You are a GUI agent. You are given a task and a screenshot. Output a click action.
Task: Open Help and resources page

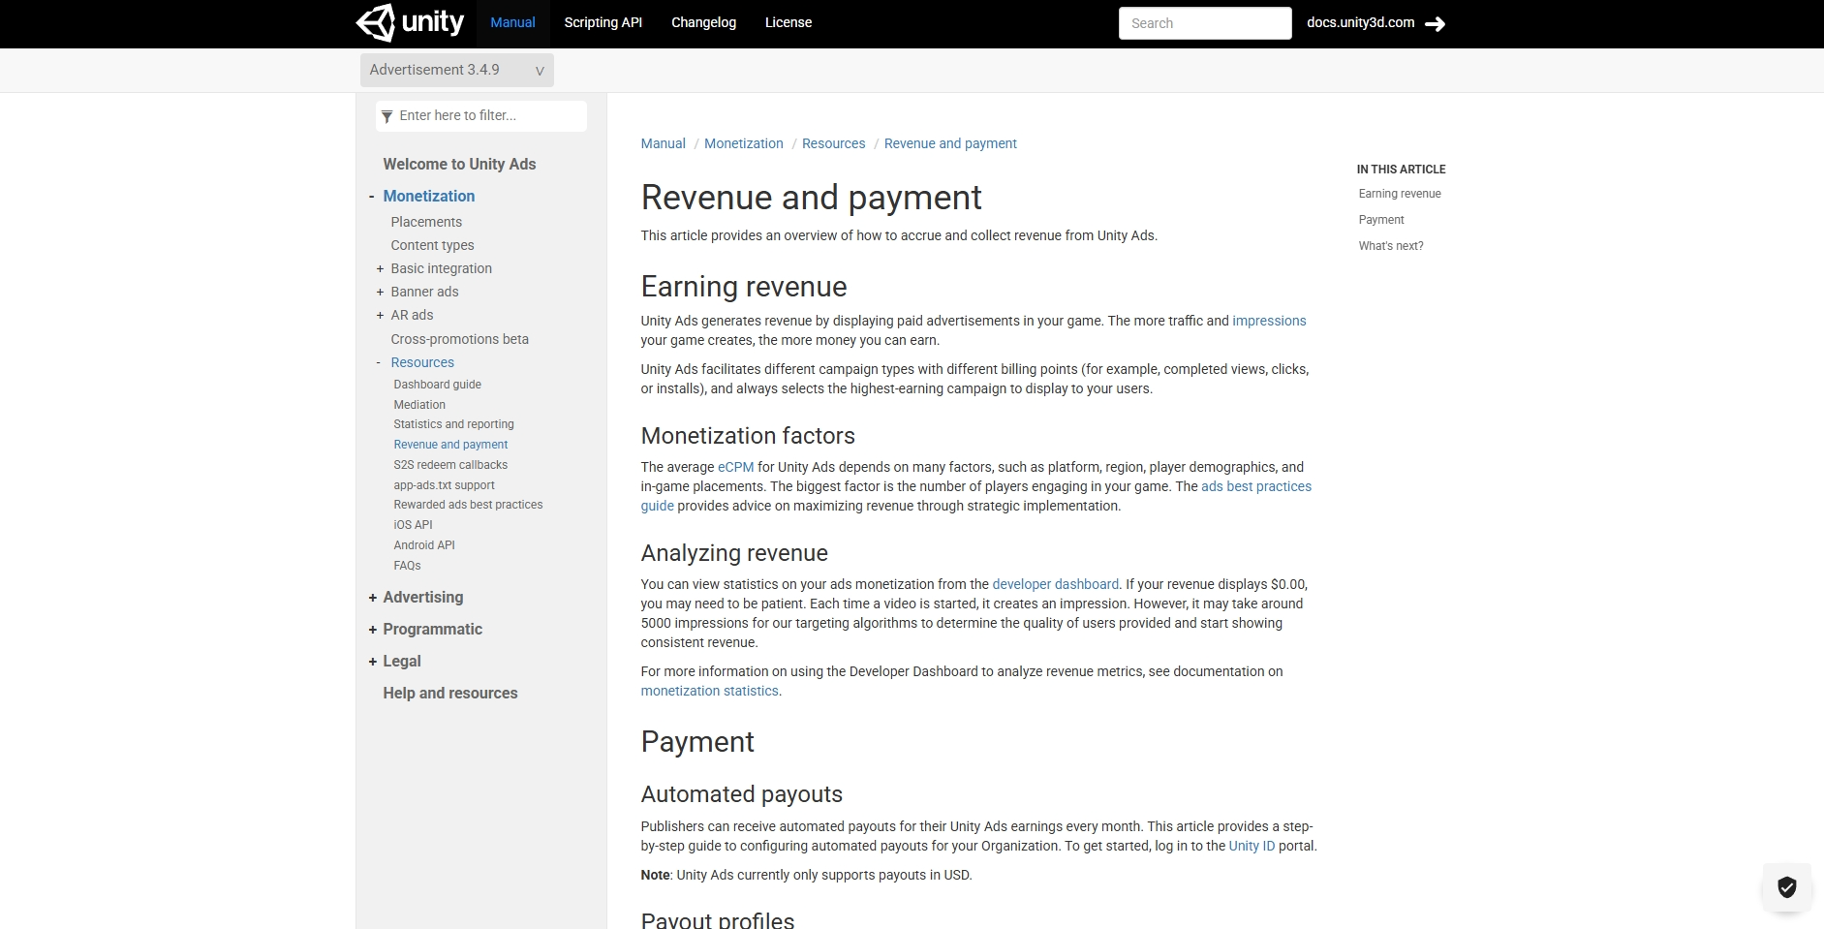(449, 694)
